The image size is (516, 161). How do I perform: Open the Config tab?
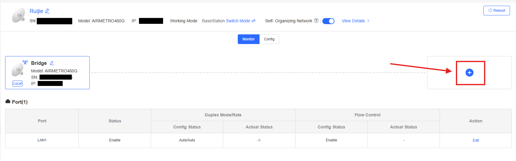coord(269,39)
